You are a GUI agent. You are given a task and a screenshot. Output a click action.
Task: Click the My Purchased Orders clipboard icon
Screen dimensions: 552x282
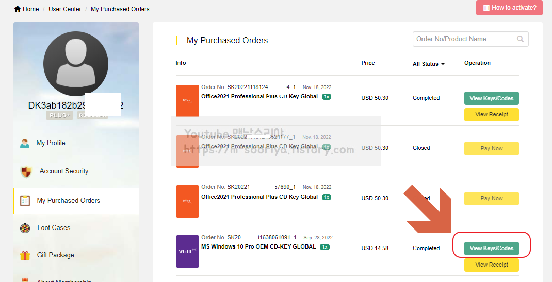[x=25, y=201]
